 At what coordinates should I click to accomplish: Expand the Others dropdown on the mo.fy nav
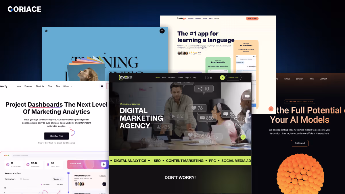(68, 86)
